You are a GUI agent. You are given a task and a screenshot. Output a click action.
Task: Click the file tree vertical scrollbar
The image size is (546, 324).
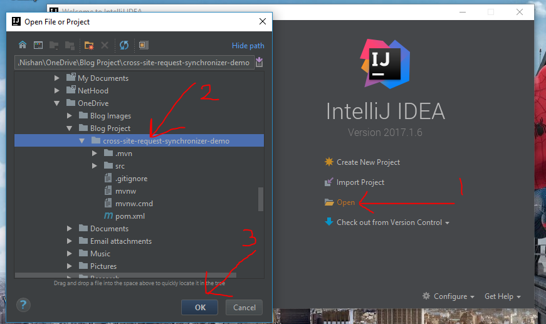(x=261, y=199)
